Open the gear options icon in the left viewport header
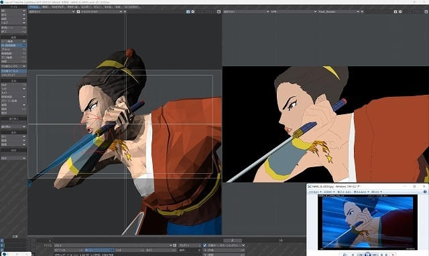Image resolution: width=429 pixels, height=256 pixels. pyautogui.click(x=193, y=12)
